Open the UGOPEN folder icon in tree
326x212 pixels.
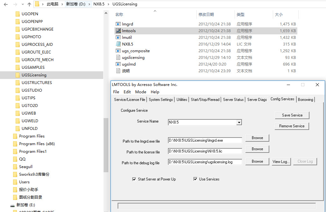[x=18, y=14]
